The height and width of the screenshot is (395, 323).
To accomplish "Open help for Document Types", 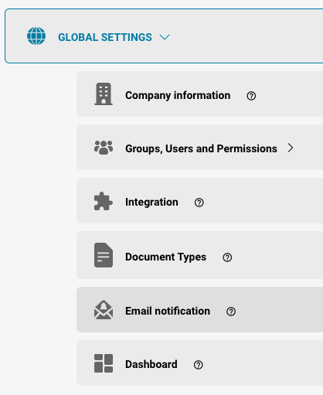I will [227, 257].
